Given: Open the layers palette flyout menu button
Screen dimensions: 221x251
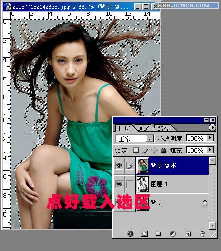Looking at the screenshot, I should tap(212, 128).
